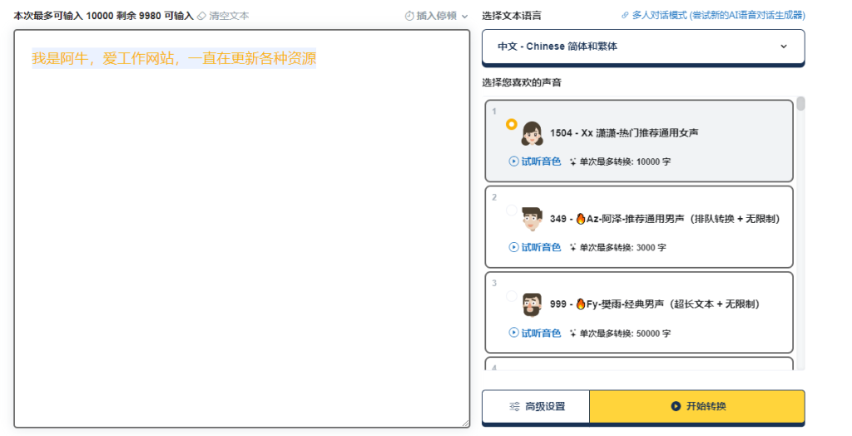Screen dimensions: 852x436
Task: Click the male avatar for 阿泽 voice
Action: (532, 219)
